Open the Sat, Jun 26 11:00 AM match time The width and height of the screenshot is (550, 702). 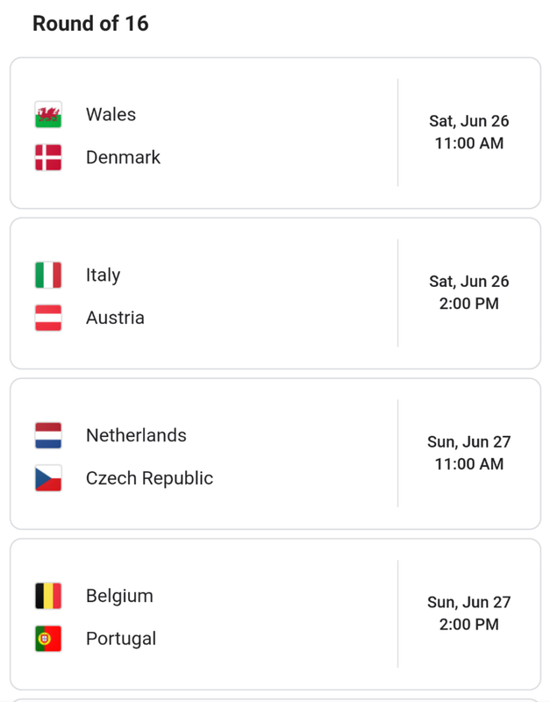pos(469,133)
